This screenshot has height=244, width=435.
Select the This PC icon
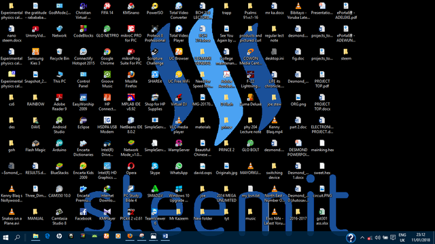(x=59, y=77)
